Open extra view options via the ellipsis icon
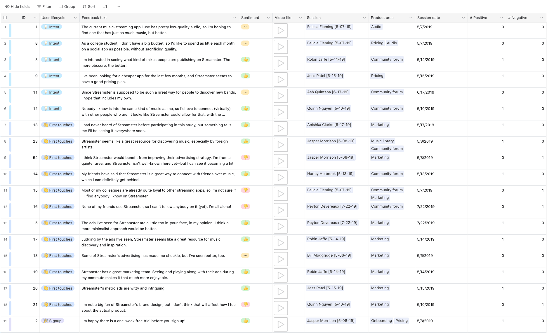The height and width of the screenshot is (333, 547). click(118, 6)
